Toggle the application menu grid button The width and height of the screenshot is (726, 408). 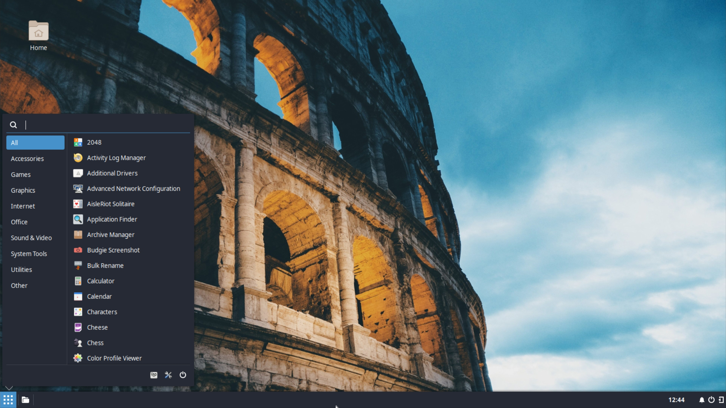[8, 400]
